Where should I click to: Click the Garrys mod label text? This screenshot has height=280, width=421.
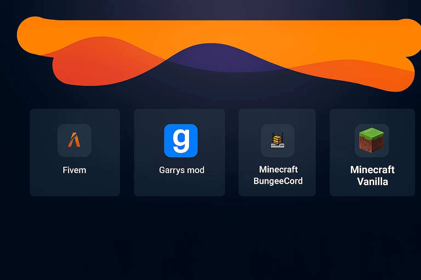pos(181,170)
